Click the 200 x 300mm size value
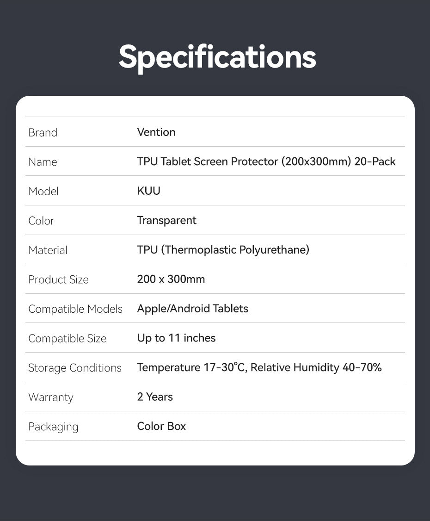Viewport: 430px width, 521px height. click(x=171, y=279)
